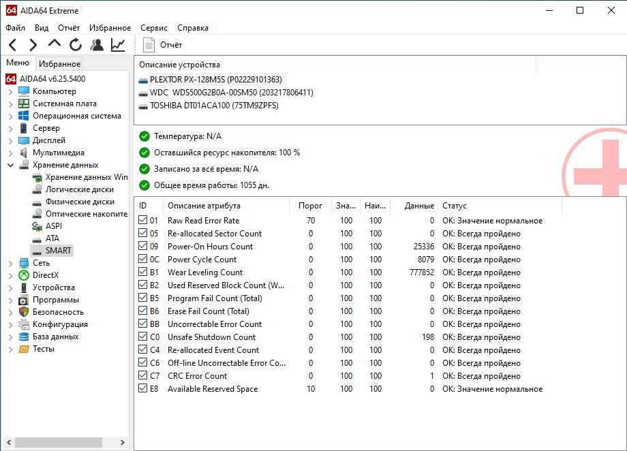Click the sidebar scrollbar left arrow
This screenshot has height=451, width=627.
click(9, 442)
